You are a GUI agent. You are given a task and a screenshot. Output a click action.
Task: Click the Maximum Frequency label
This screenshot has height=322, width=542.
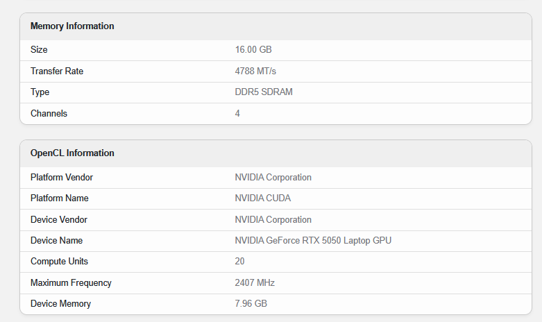pyautogui.click(x=71, y=283)
